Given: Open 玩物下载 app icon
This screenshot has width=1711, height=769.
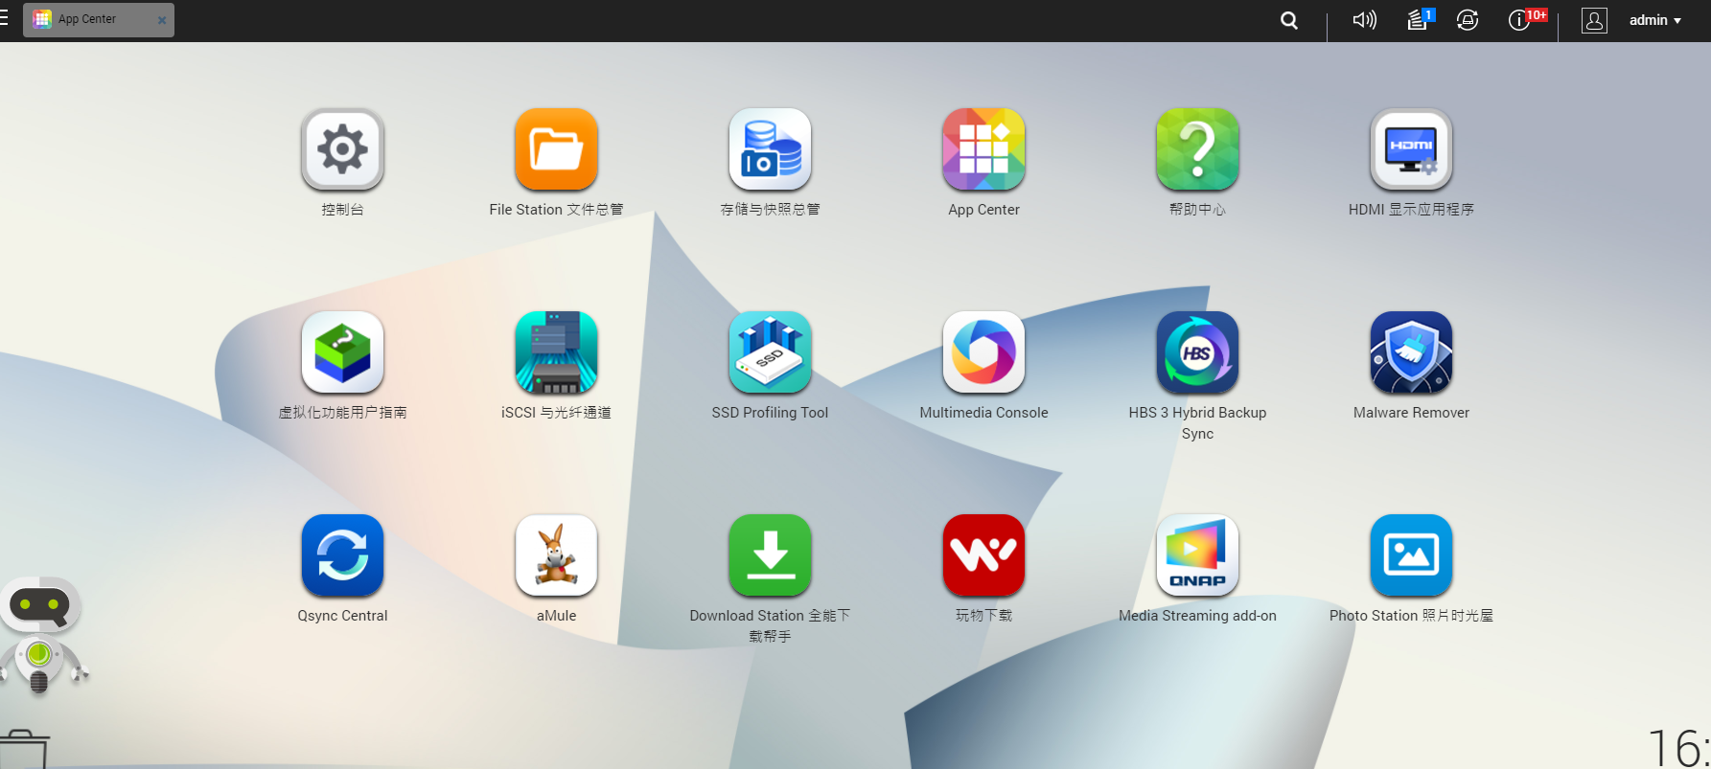Looking at the screenshot, I should click(983, 555).
